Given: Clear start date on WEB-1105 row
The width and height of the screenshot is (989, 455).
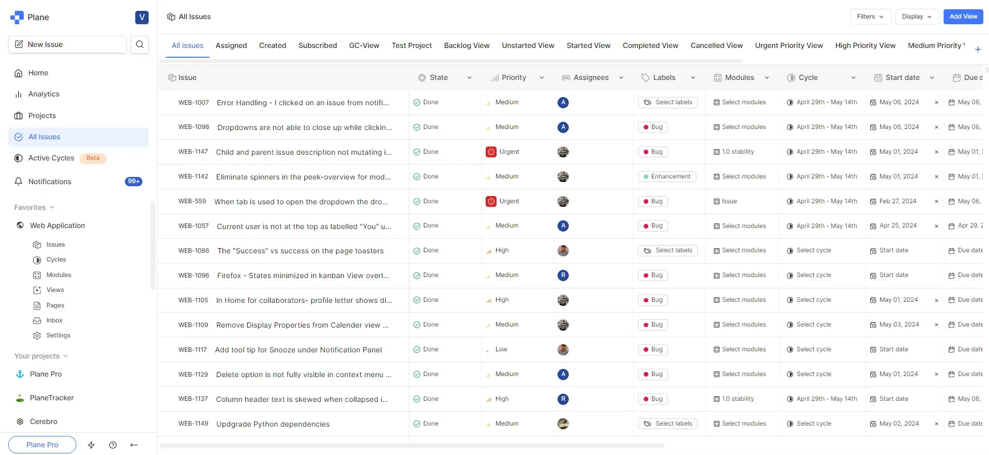Looking at the screenshot, I should 936,300.
